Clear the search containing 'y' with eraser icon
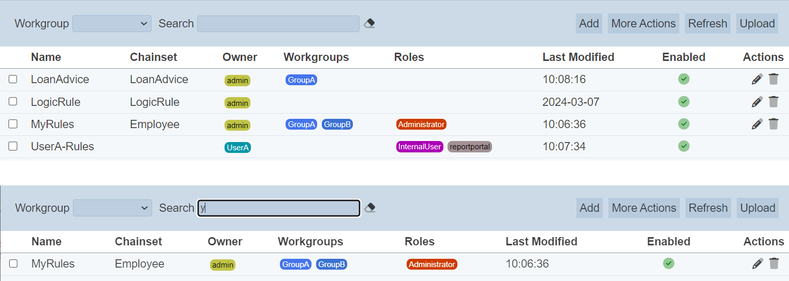The width and height of the screenshot is (789, 281). pyautogui.click(x=370, y=208)
